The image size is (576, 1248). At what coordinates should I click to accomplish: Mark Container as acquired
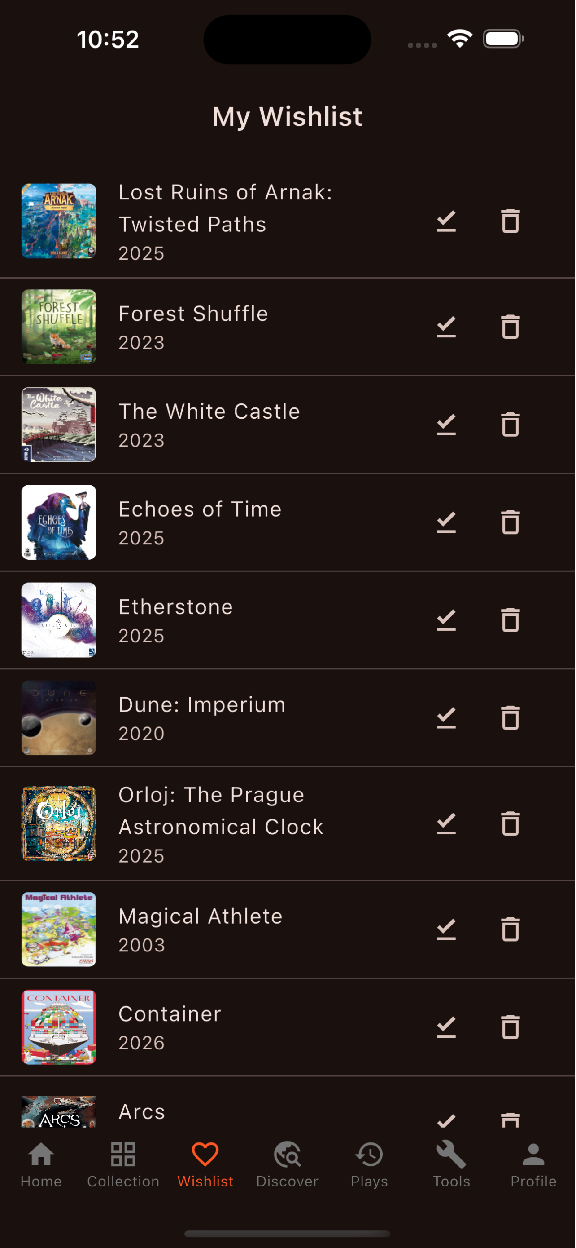point(446,1027)
